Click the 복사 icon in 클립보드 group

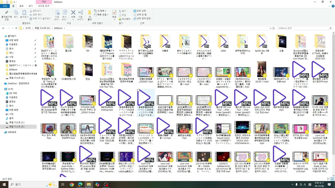click(16, 13)
